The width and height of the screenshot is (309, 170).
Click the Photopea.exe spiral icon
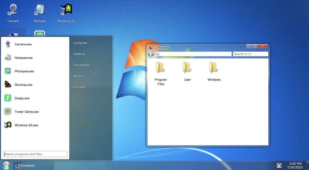[x=8, y=71]
